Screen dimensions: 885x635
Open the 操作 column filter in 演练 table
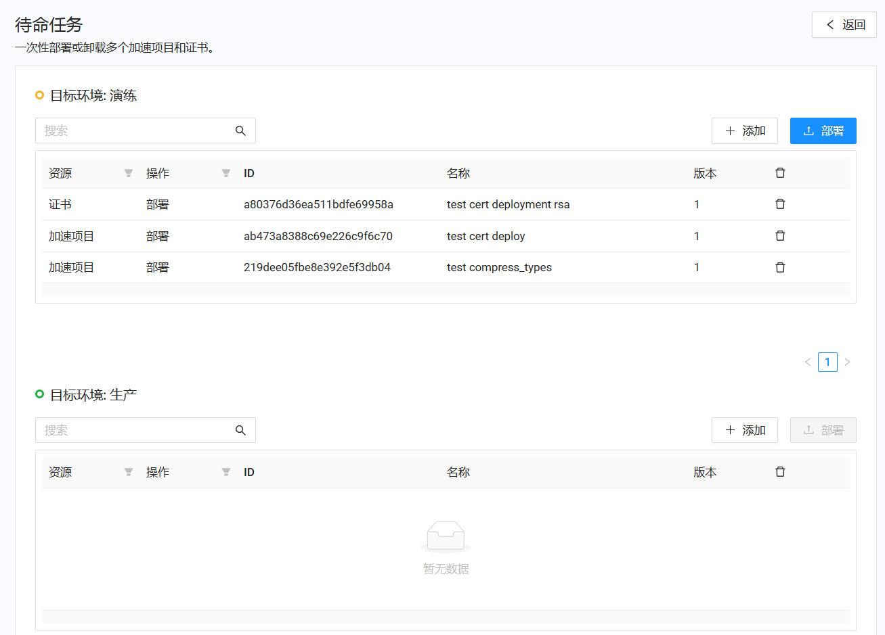click(x=225, y=173)
